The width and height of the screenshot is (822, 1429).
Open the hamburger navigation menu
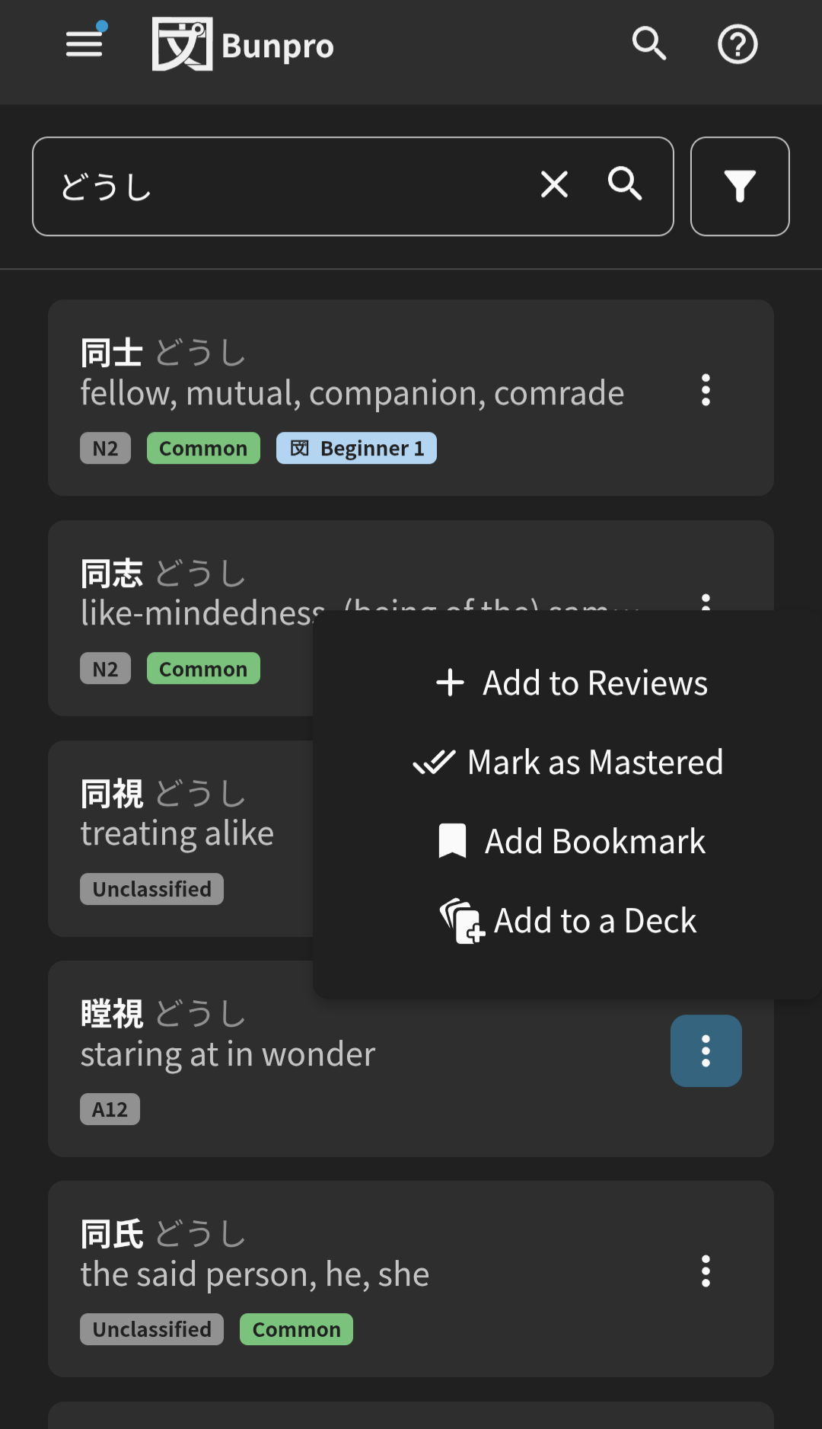point(84,44)
